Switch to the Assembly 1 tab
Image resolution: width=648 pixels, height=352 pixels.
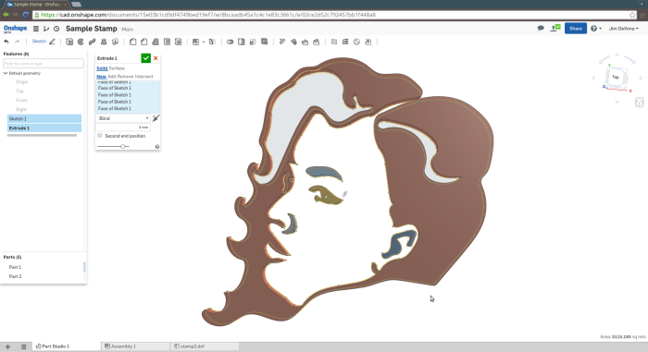point(135,346)
